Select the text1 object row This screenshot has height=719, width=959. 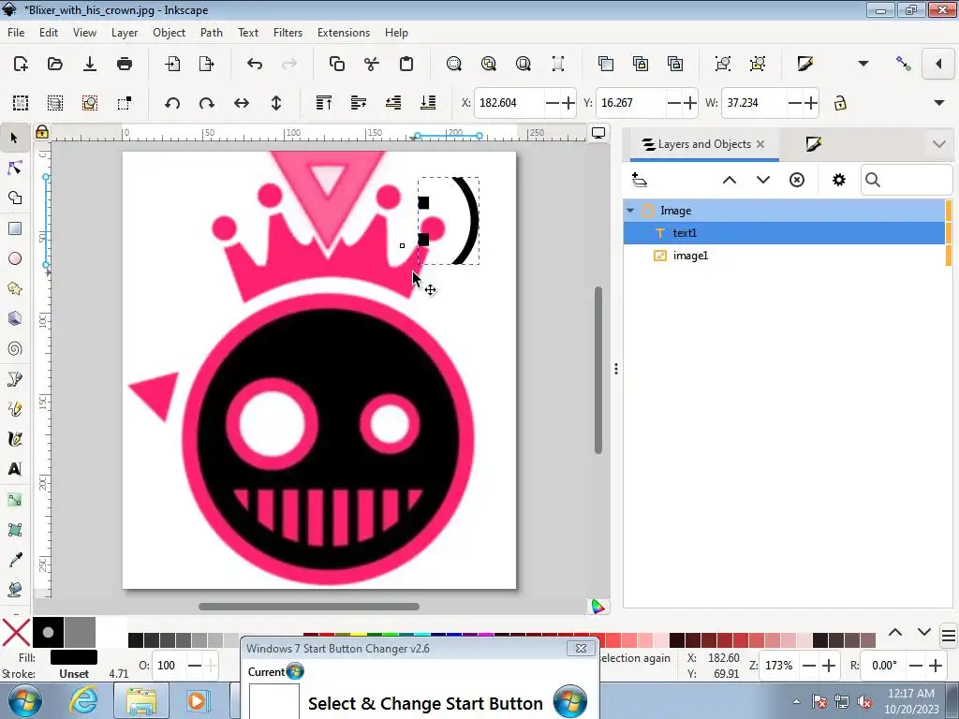pos(784,233)
